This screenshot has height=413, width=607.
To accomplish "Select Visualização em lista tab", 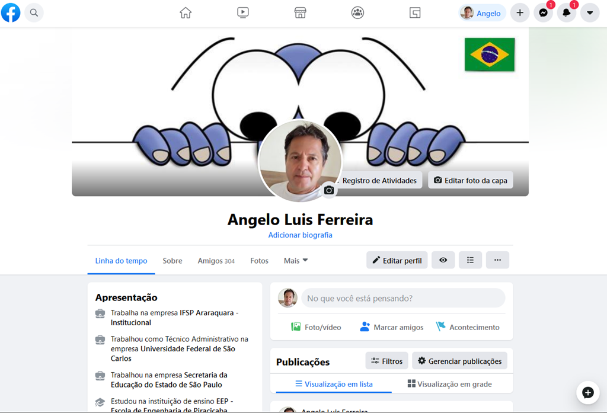I will [x=334, y=384].
